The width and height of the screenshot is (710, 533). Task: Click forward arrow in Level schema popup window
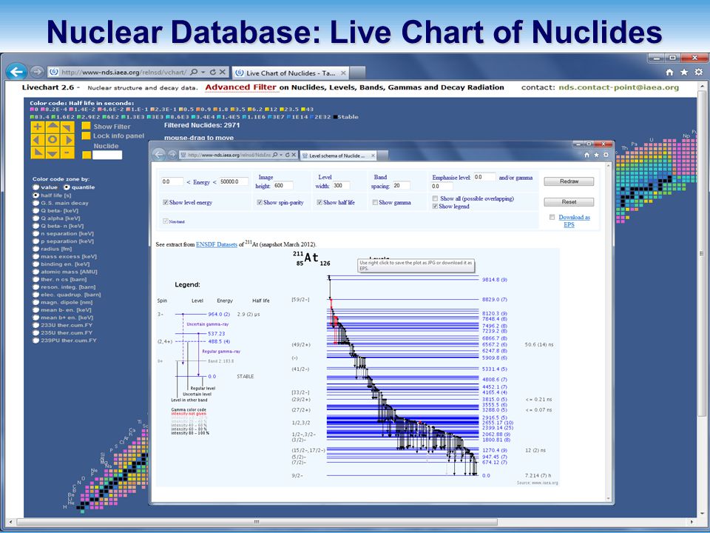[x=172, y=155]
